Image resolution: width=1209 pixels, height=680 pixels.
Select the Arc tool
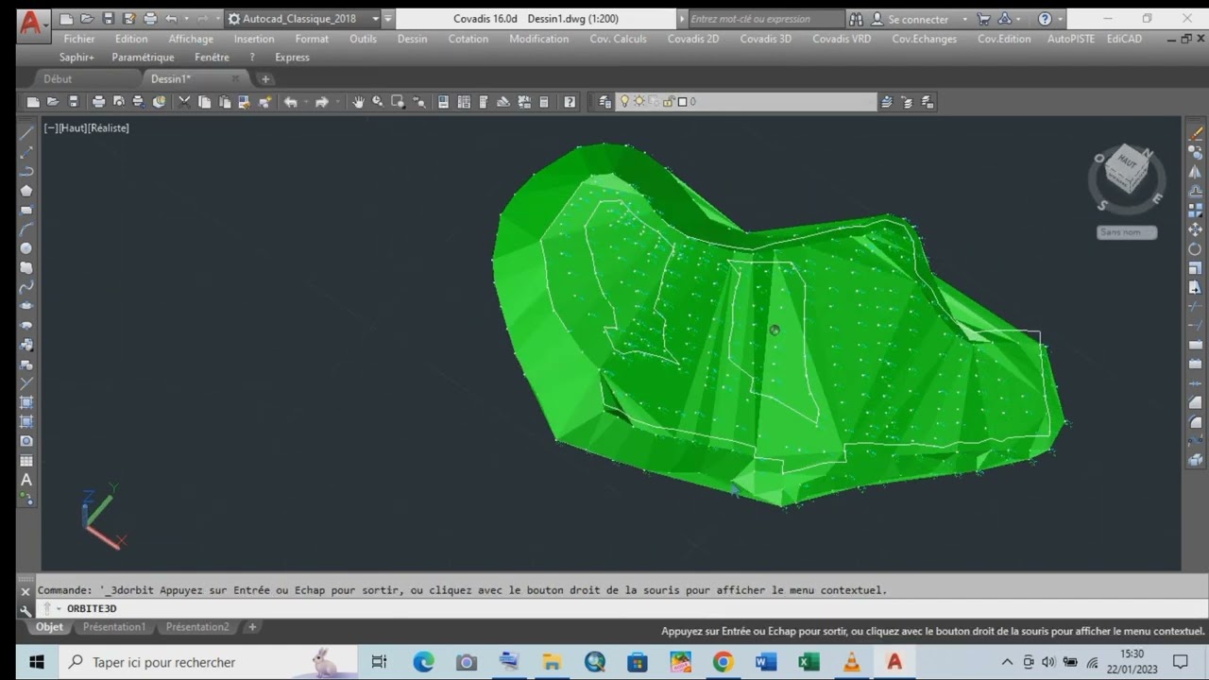(26, 229)
